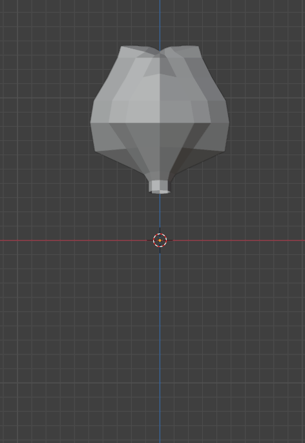Image resolution: width=305 pixels, height=443 pixels.
Task: Click the small cylindrical neck under the mesh
Action: tap(160, 186)
